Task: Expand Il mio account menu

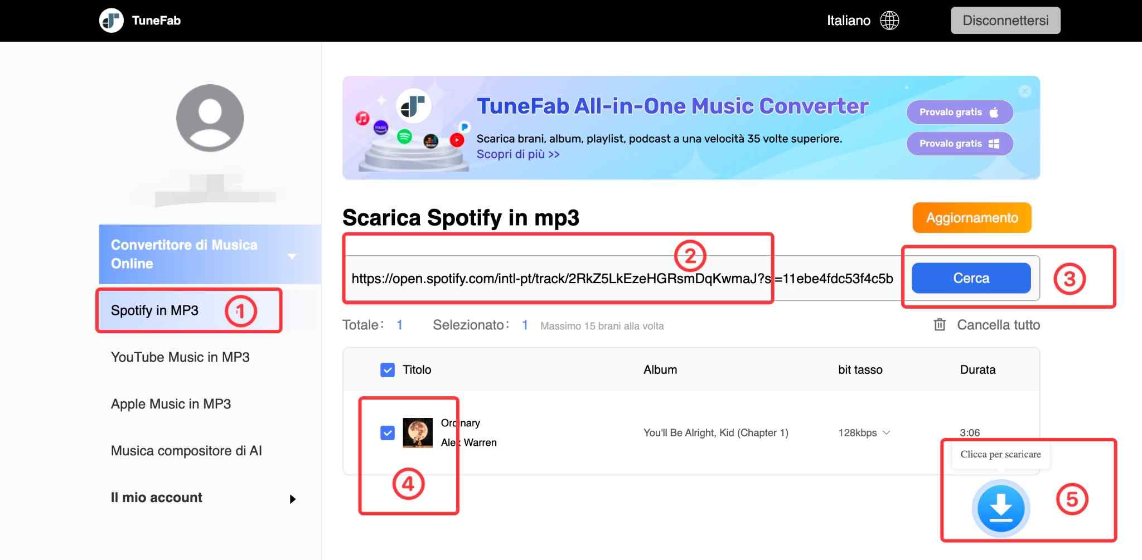Action: 293,499
